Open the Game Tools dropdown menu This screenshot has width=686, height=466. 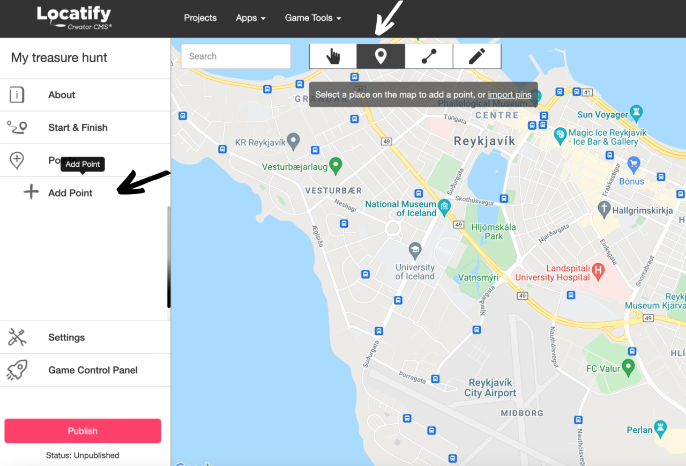[x=313, y=18]
